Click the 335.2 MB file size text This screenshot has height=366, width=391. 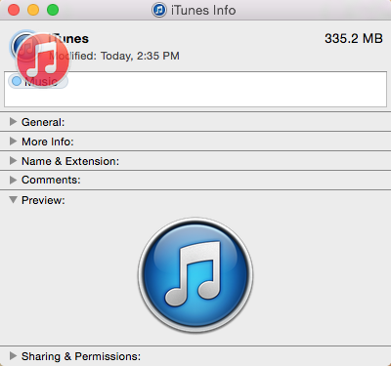tap(354, 38)
